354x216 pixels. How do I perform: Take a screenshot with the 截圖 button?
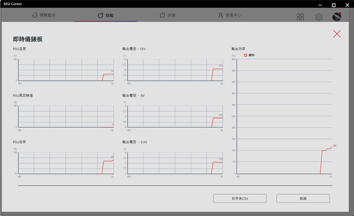303,198
